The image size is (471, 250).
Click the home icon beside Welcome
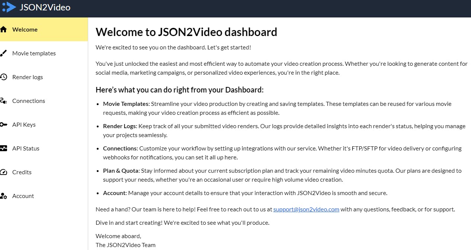(x=3, y=29)
